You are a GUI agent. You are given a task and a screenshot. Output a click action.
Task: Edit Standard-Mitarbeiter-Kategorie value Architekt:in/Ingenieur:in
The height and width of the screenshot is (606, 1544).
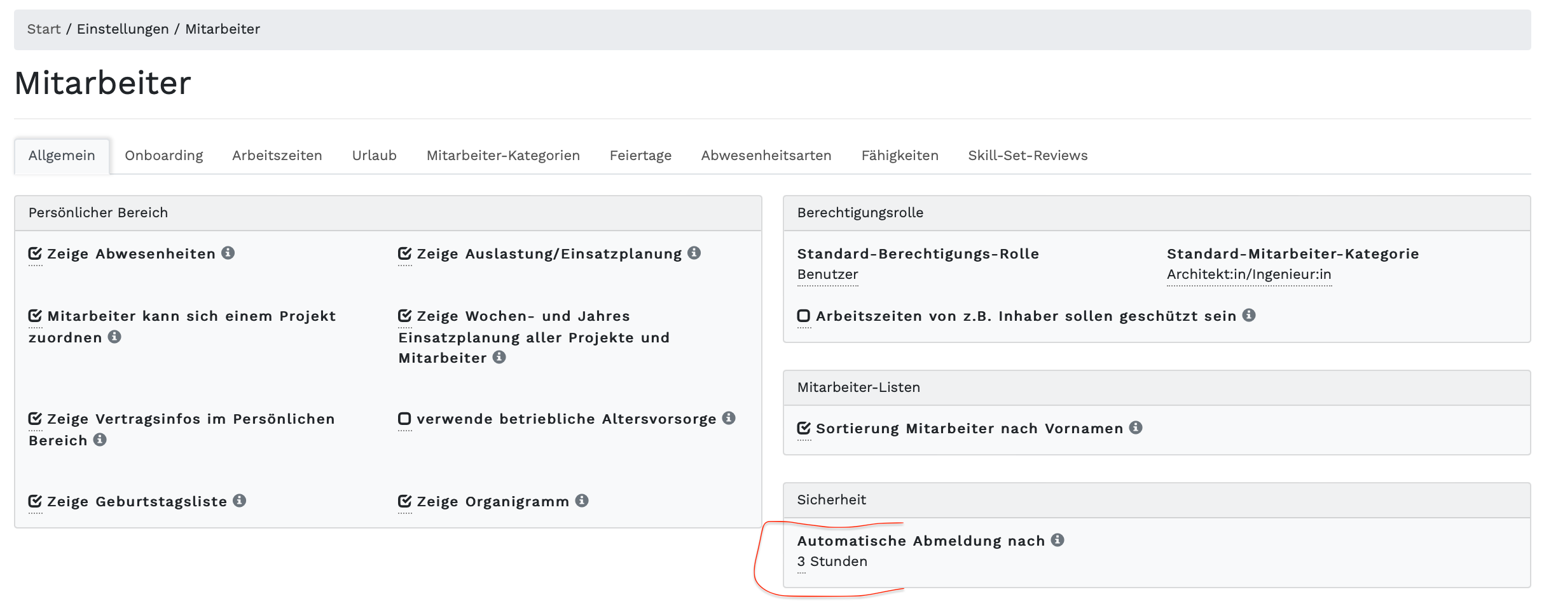(1249, 274)
